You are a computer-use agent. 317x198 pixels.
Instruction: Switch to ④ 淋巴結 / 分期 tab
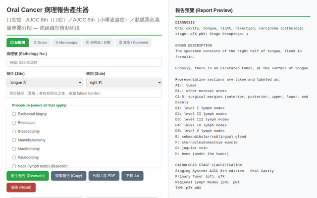98,43
